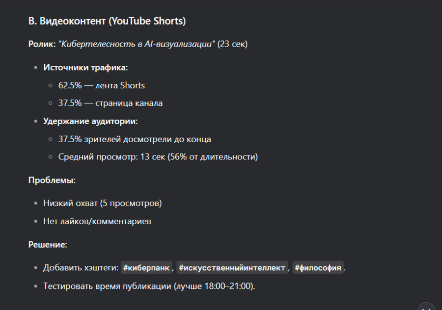
Task: Click the '37.5% — страница канала' line
Action: tap(110, 103)
